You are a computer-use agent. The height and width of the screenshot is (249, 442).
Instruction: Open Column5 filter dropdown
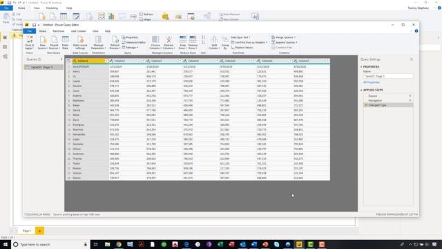pyautogui.click(x=253, y=61)
